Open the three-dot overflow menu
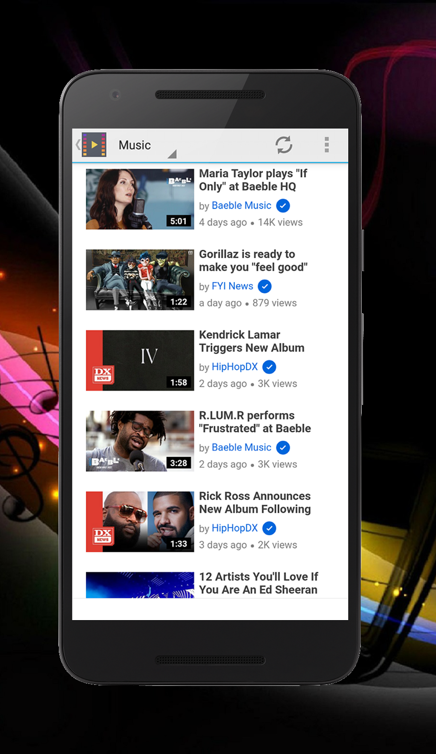The height and width of the screenshot is (754, 436). click(327, 145)
